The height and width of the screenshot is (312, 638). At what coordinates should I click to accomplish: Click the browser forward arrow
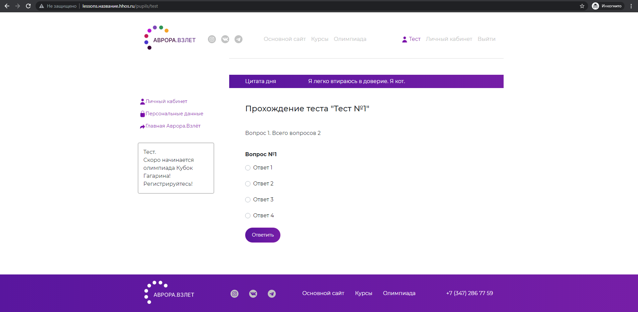(18, 6)
